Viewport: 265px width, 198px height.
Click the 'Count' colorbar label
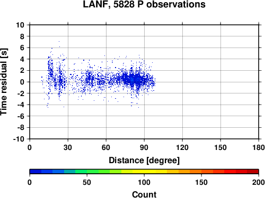[x=144, y=194]
